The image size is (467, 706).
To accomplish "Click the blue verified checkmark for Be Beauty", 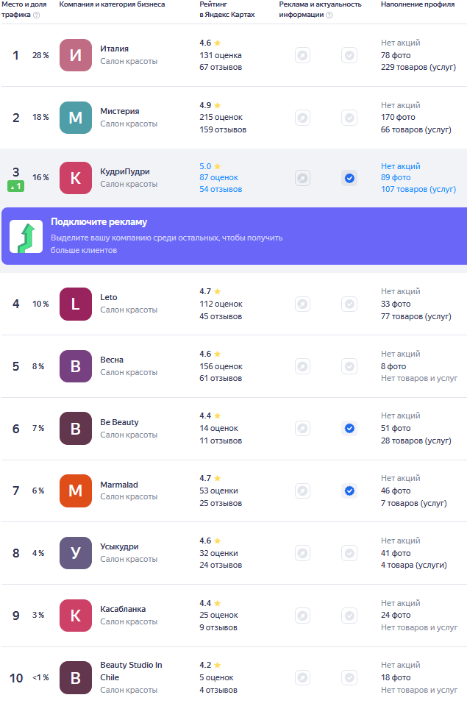I will point(349,428).
